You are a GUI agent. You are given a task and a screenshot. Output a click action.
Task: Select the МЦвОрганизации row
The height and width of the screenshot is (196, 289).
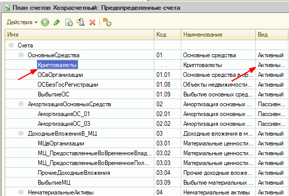point(147,143)
